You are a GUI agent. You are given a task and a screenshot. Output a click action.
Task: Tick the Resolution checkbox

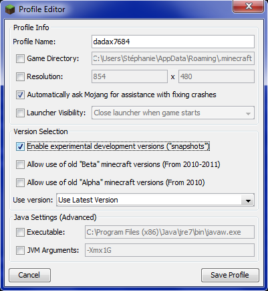point(20,77)
